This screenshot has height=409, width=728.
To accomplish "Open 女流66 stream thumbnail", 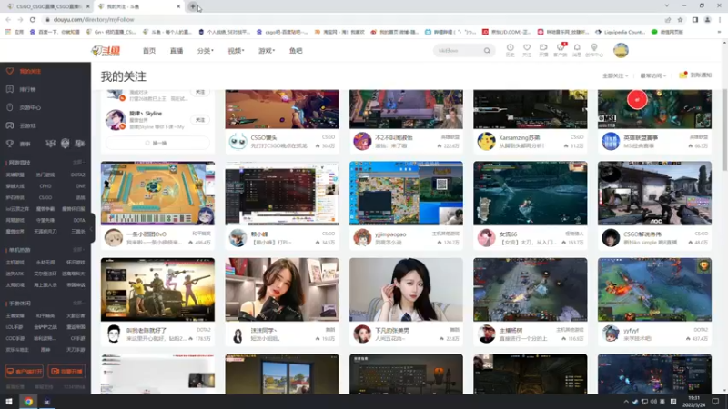I will coord(531,194).
